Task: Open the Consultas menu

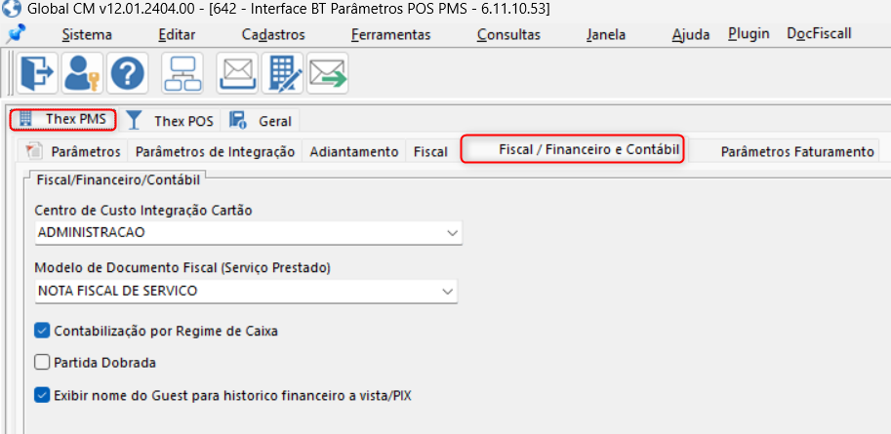Action: [508, 34]
